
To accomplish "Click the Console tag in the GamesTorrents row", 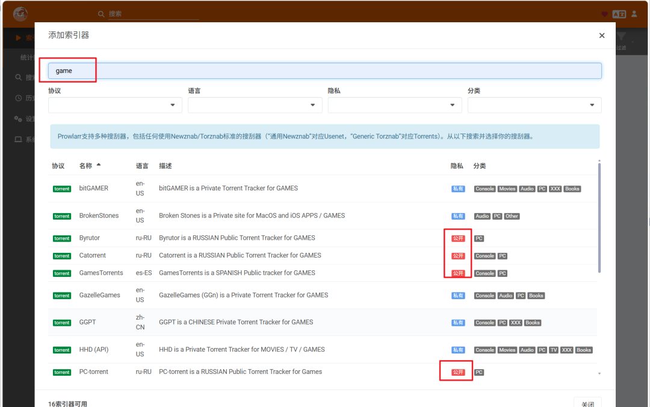I will pyautogui.click(x=484, y=273).
